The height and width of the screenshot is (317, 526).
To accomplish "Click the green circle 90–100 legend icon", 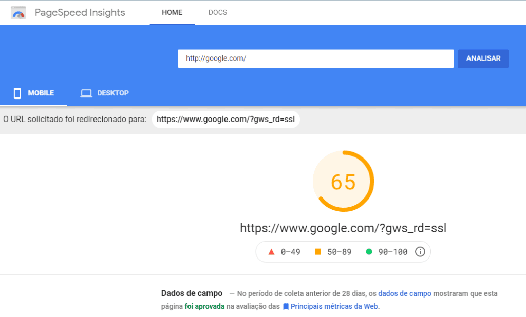I will 369,252.
